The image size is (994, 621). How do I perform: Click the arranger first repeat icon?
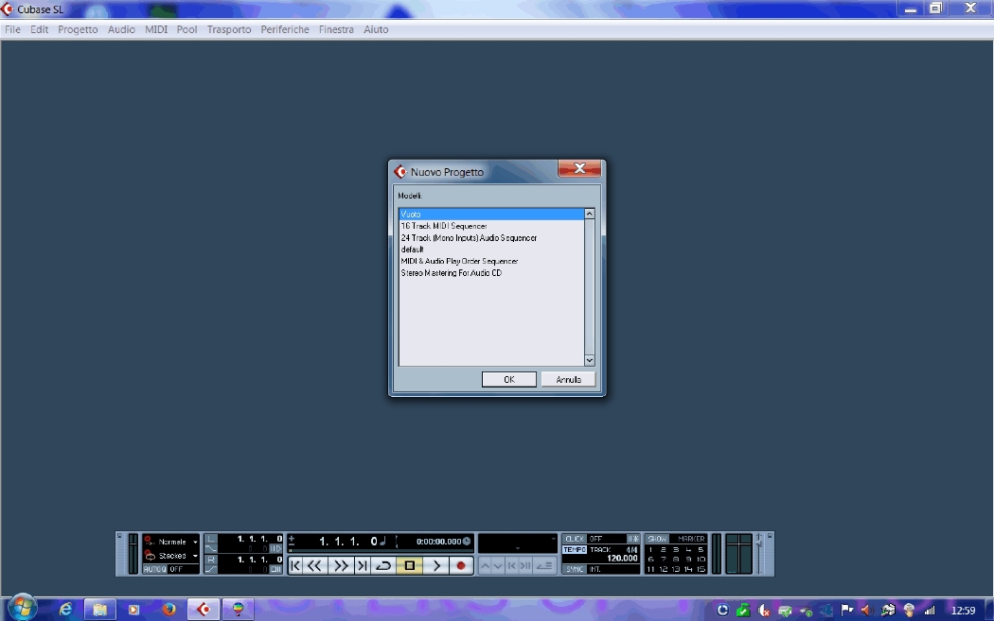(511, 565)
